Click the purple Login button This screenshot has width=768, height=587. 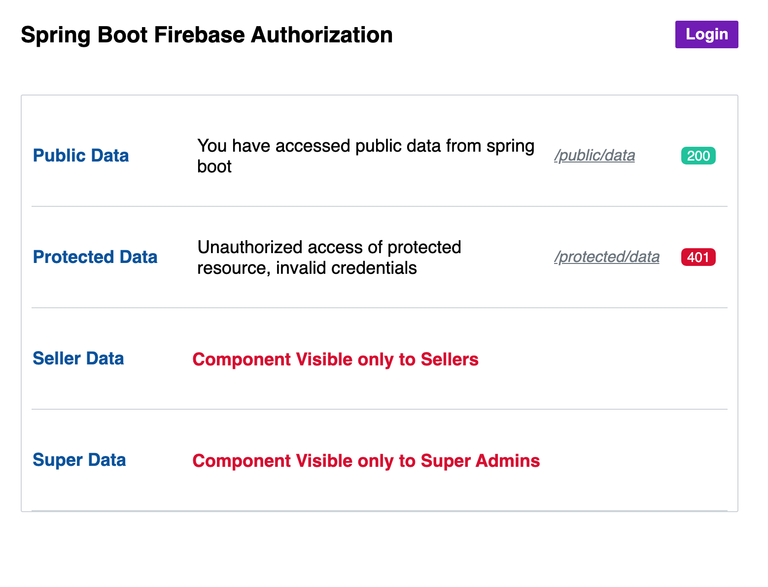706,34
